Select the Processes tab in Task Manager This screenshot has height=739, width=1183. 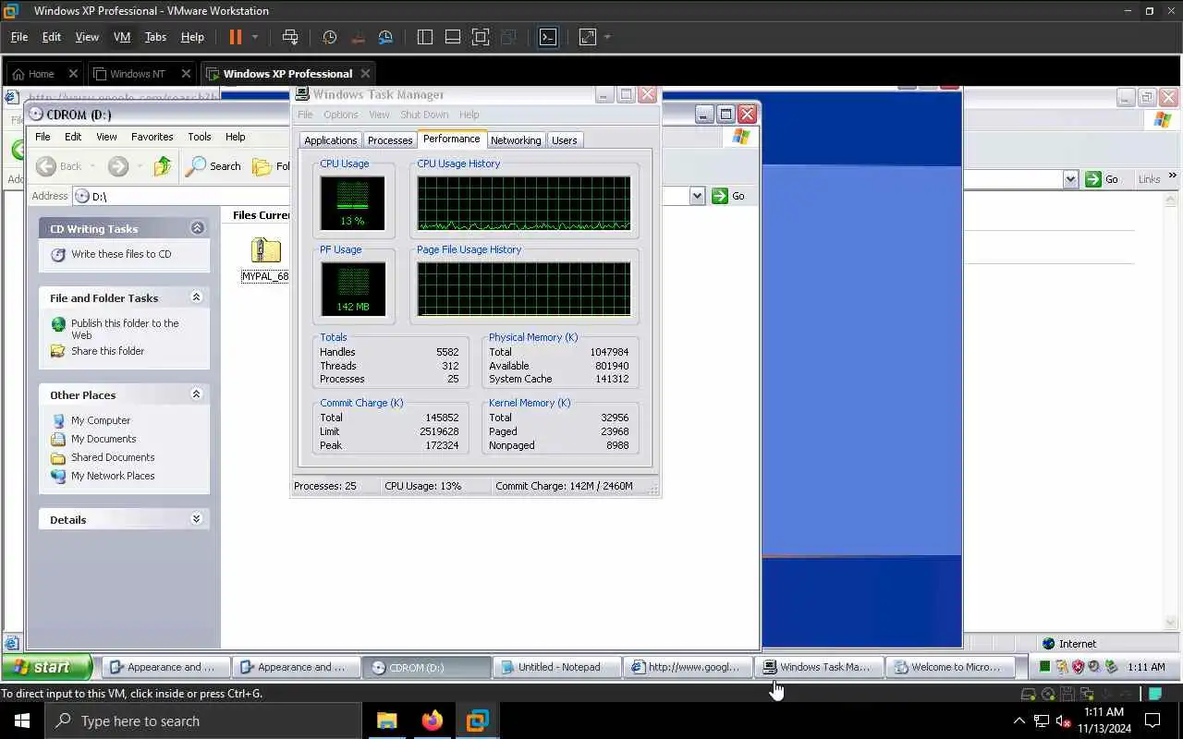tap(390, 140)
